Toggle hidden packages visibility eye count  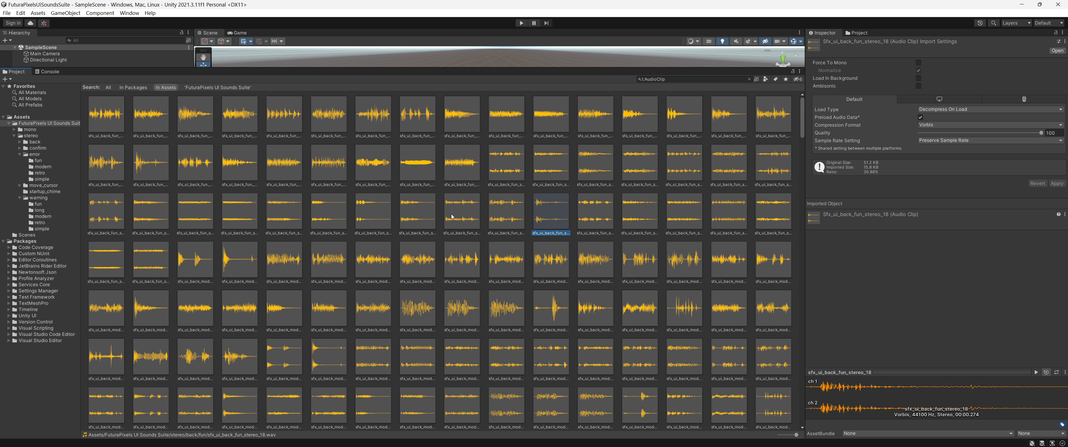pyautogui.click(x=798, y=79)
